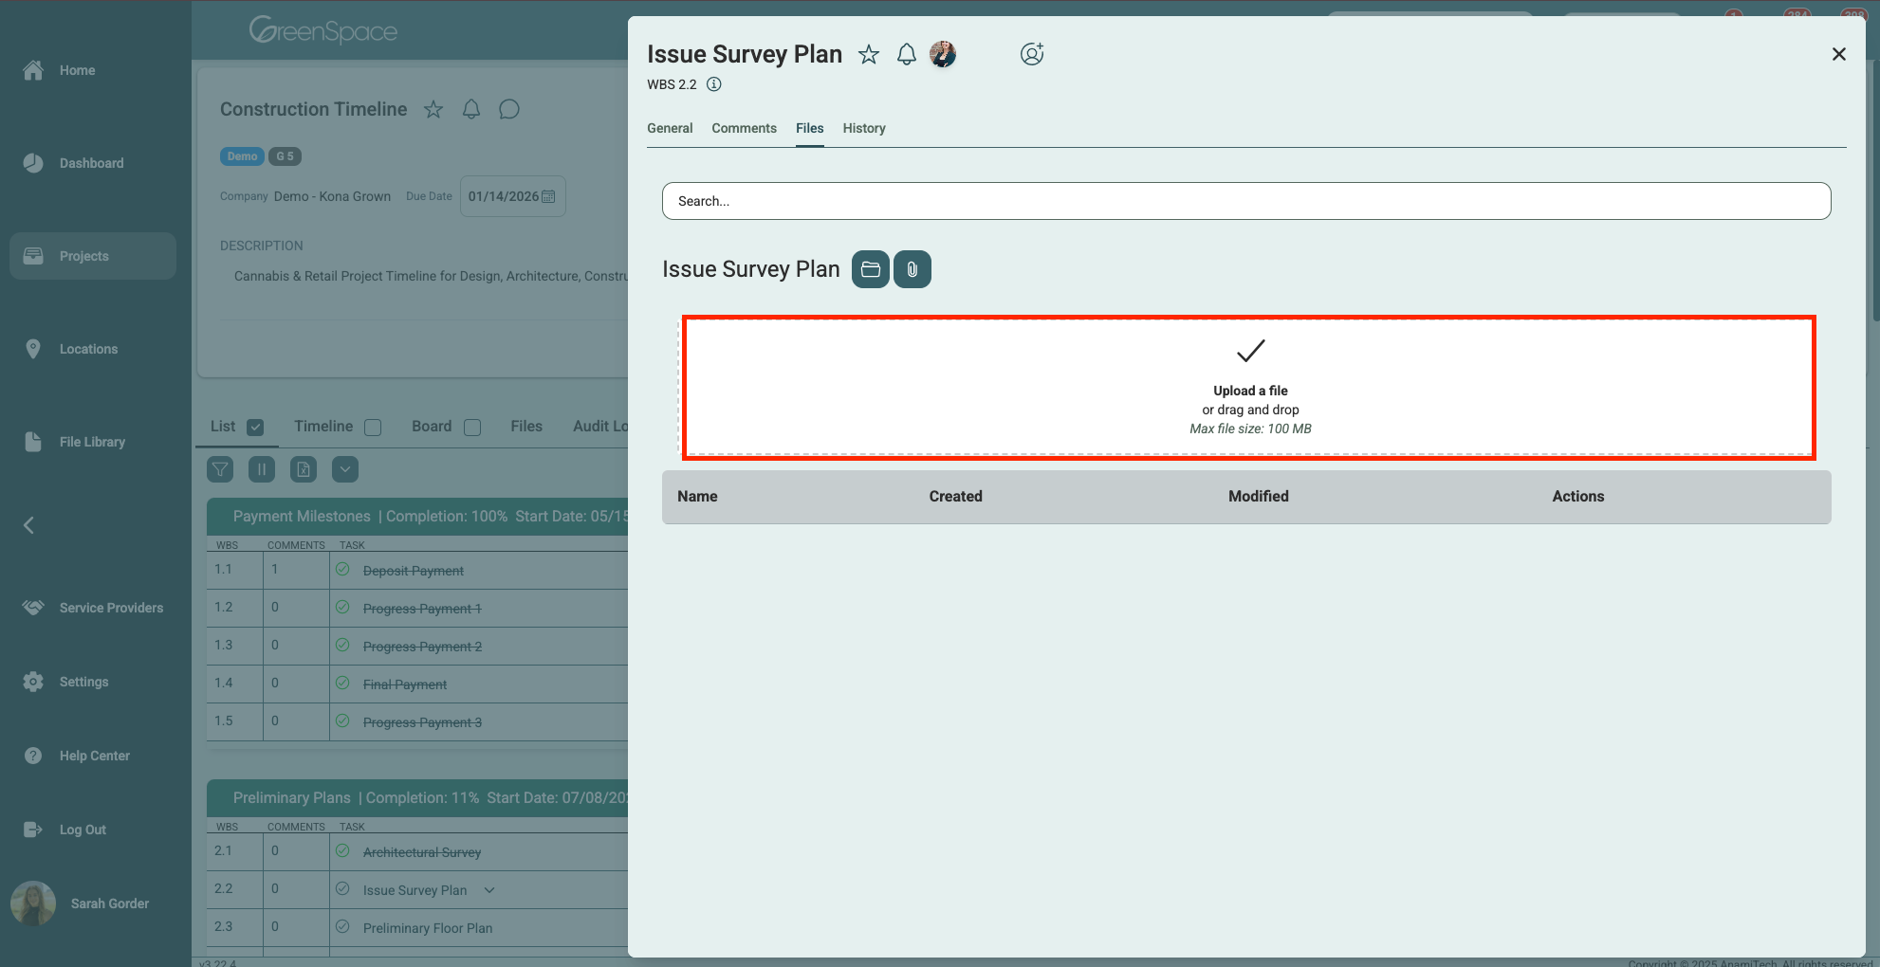Click the Upload a file drop zone
Image resolution: width=1880 pixels, height=967 pixels.
(1248, 388)
